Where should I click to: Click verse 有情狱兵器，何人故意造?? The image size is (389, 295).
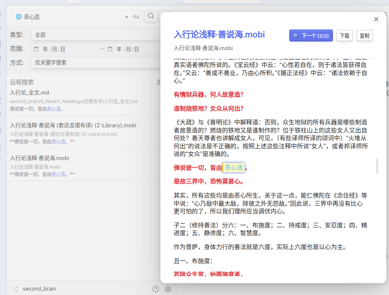(208, 95)
